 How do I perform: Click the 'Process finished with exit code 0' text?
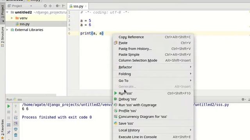tap(57, 117)
